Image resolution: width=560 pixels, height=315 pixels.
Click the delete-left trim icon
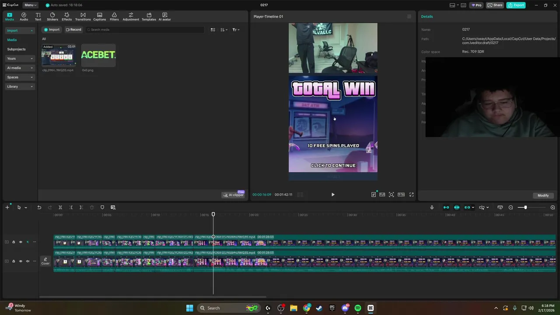[x=71, y=207]
